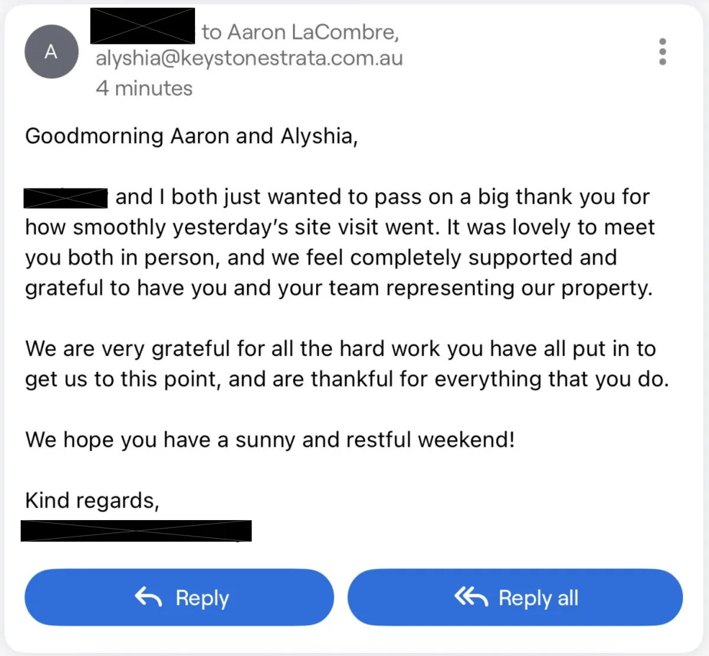
Task: Click the alyshia@keystonestrata.com.au email address
Action: coord(249,58)
